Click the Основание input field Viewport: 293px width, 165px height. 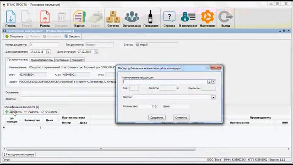click(68, 93)
